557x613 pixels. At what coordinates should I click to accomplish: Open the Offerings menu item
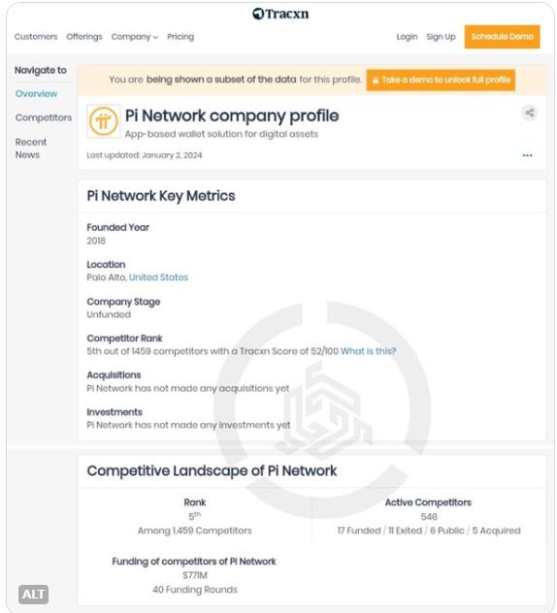coord(84,37)
